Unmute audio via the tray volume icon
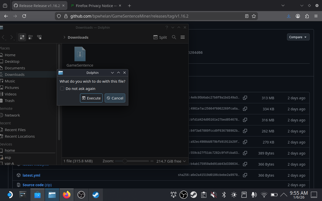Screen dimensions: 322x201 pyautogui.click(x=214, y=194)
